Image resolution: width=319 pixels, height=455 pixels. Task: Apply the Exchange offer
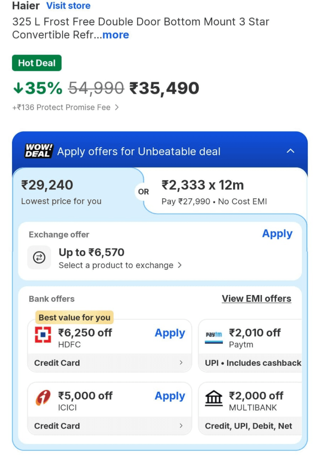[277, 234]
